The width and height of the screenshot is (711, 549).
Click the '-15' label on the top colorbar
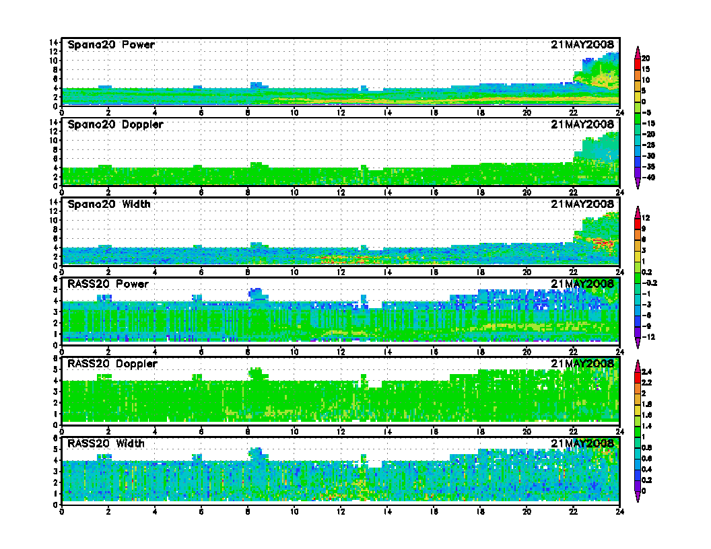pos(648,123)
